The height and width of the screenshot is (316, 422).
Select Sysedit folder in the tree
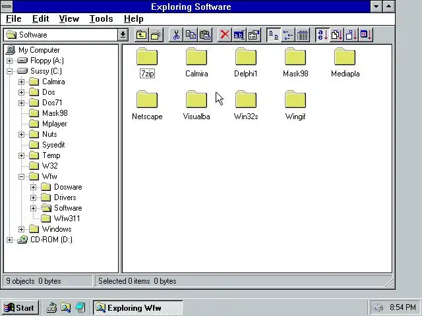(x=53, y=145)
